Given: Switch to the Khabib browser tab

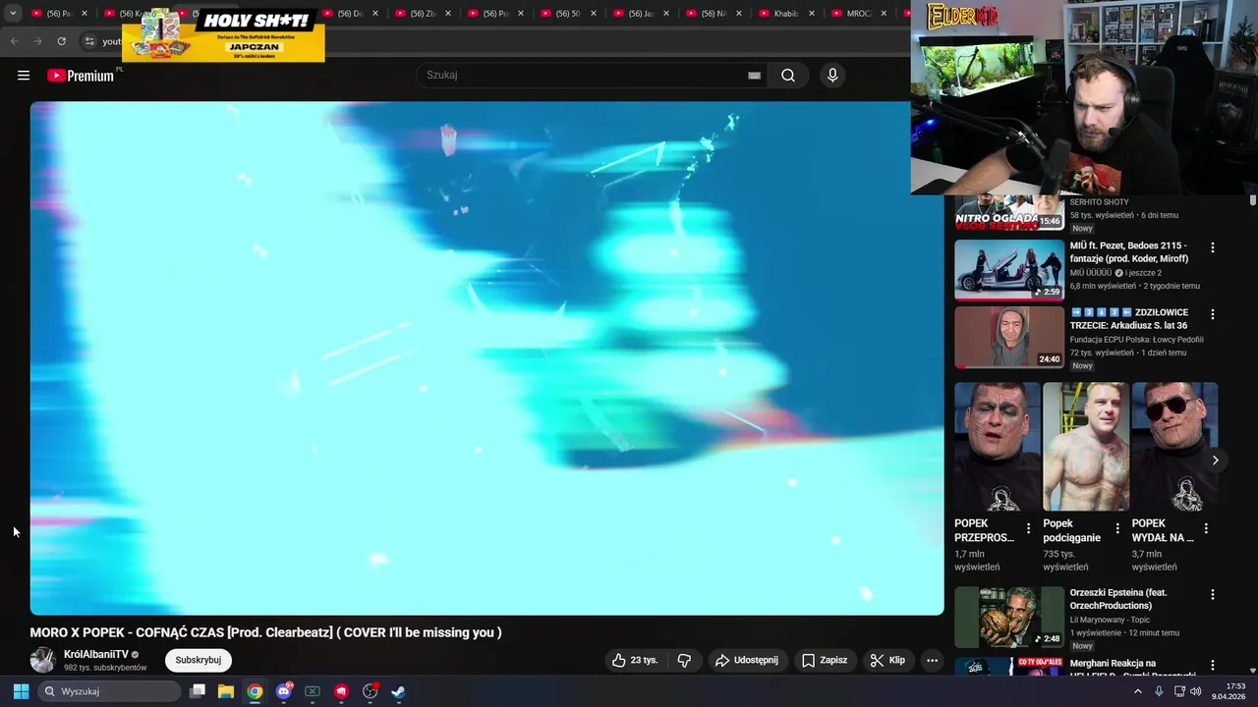Looking at the screenshot, I should click(786, 14).
